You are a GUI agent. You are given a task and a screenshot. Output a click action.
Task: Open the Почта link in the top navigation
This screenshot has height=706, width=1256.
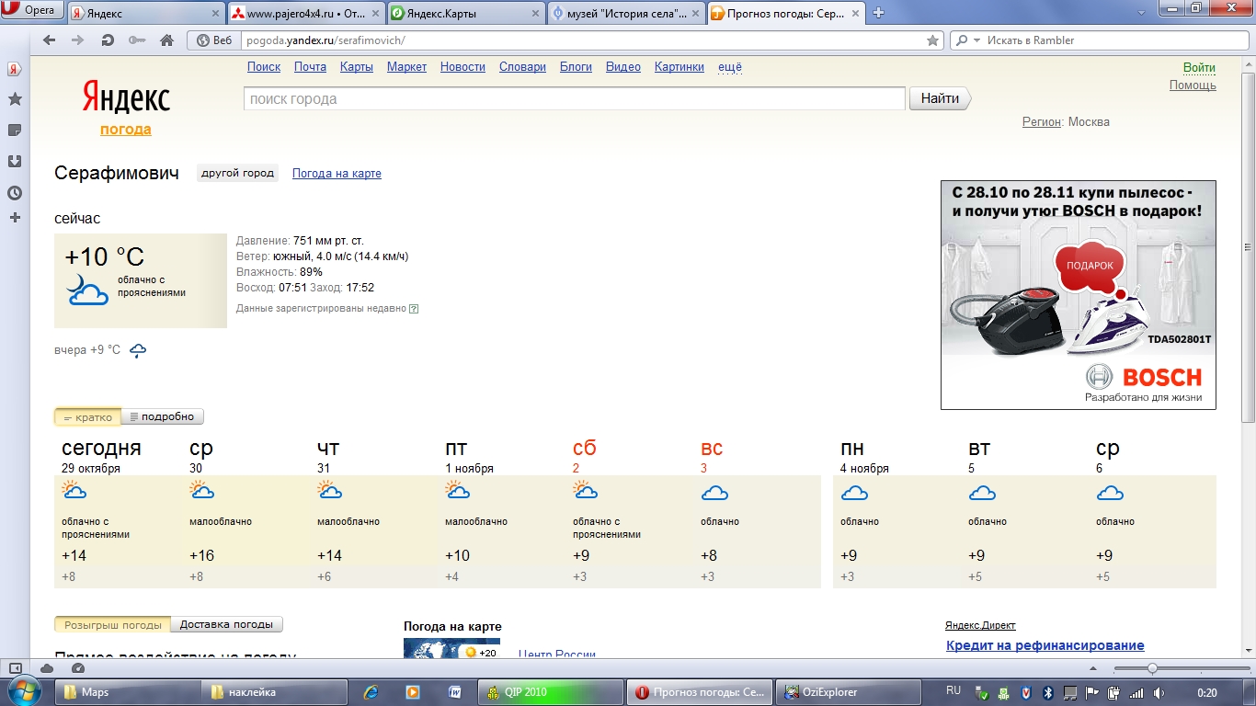[x=310, y=67]
